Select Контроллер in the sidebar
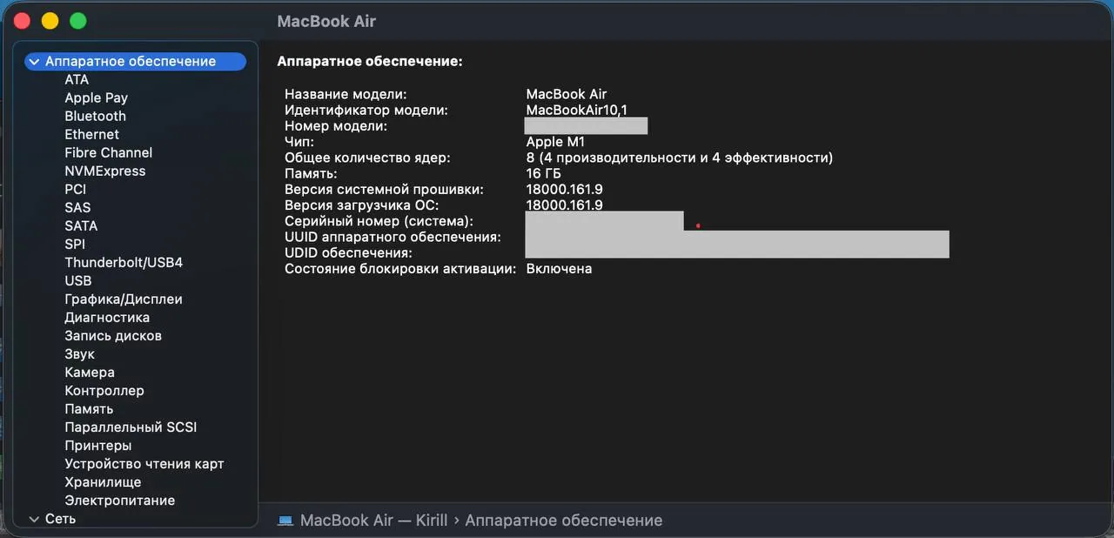The image size is (1114, 538). (104, 390)
